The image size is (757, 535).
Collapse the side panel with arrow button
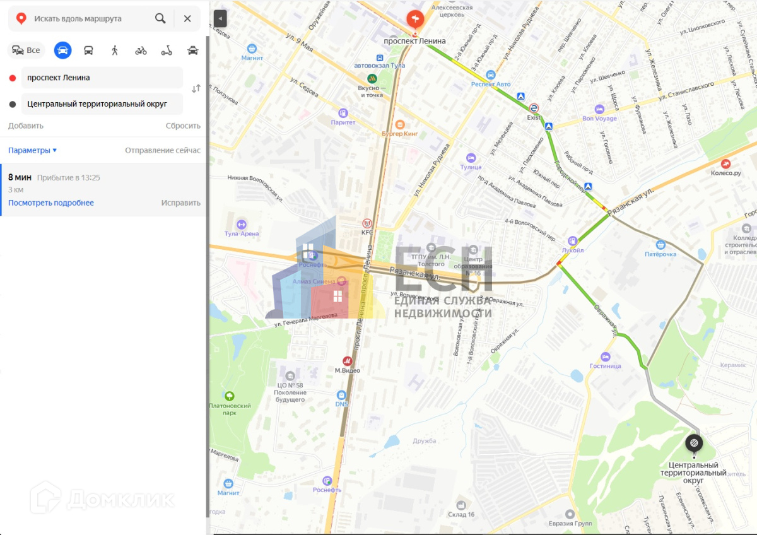(220, 18)
